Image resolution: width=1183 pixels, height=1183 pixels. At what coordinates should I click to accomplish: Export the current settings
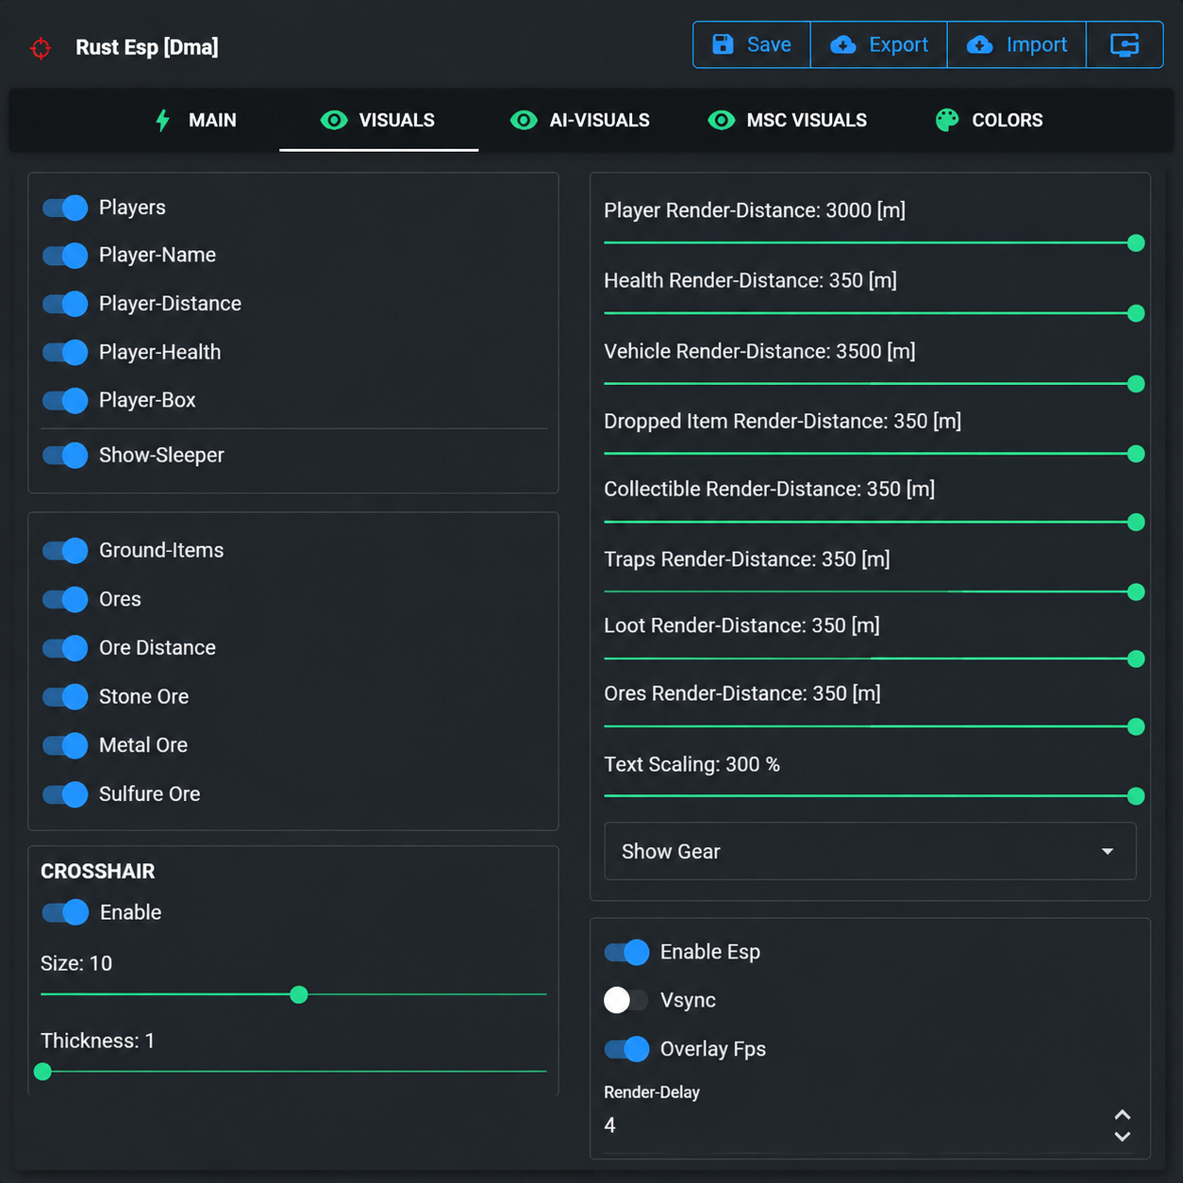point(879,44)
